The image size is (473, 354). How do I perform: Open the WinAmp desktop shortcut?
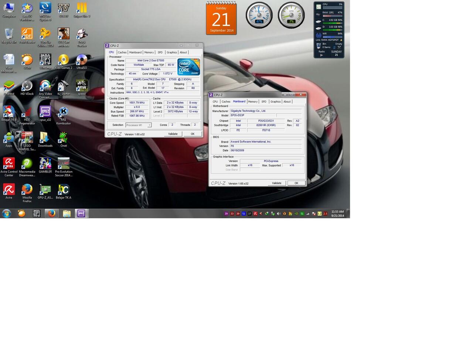point(45,61)
